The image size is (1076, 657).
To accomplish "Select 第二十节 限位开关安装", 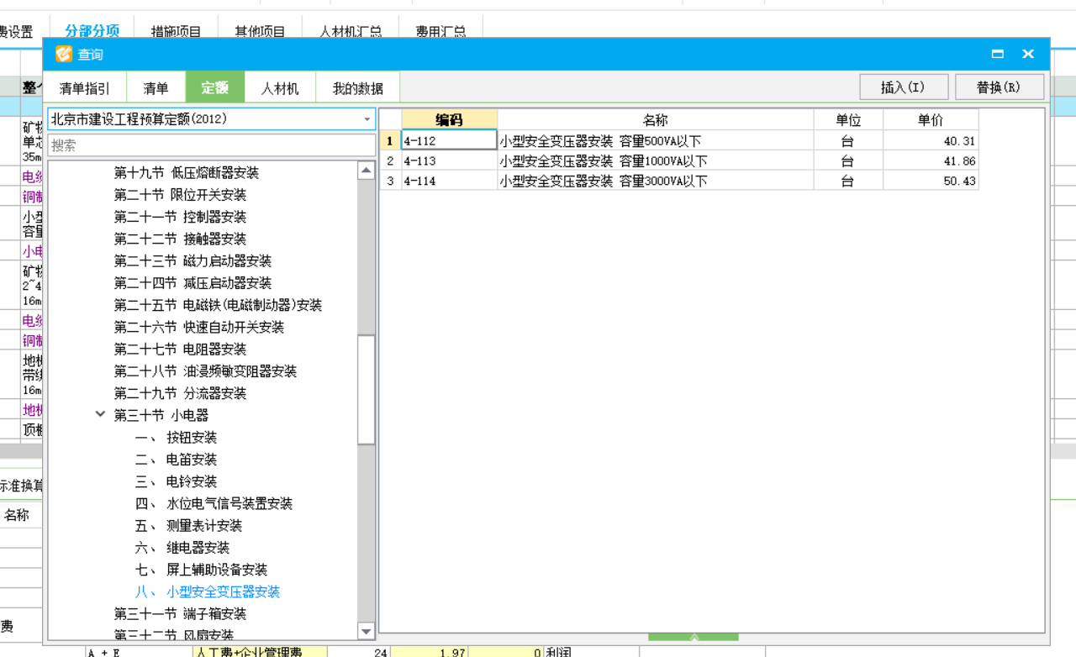I will (181, 195).
